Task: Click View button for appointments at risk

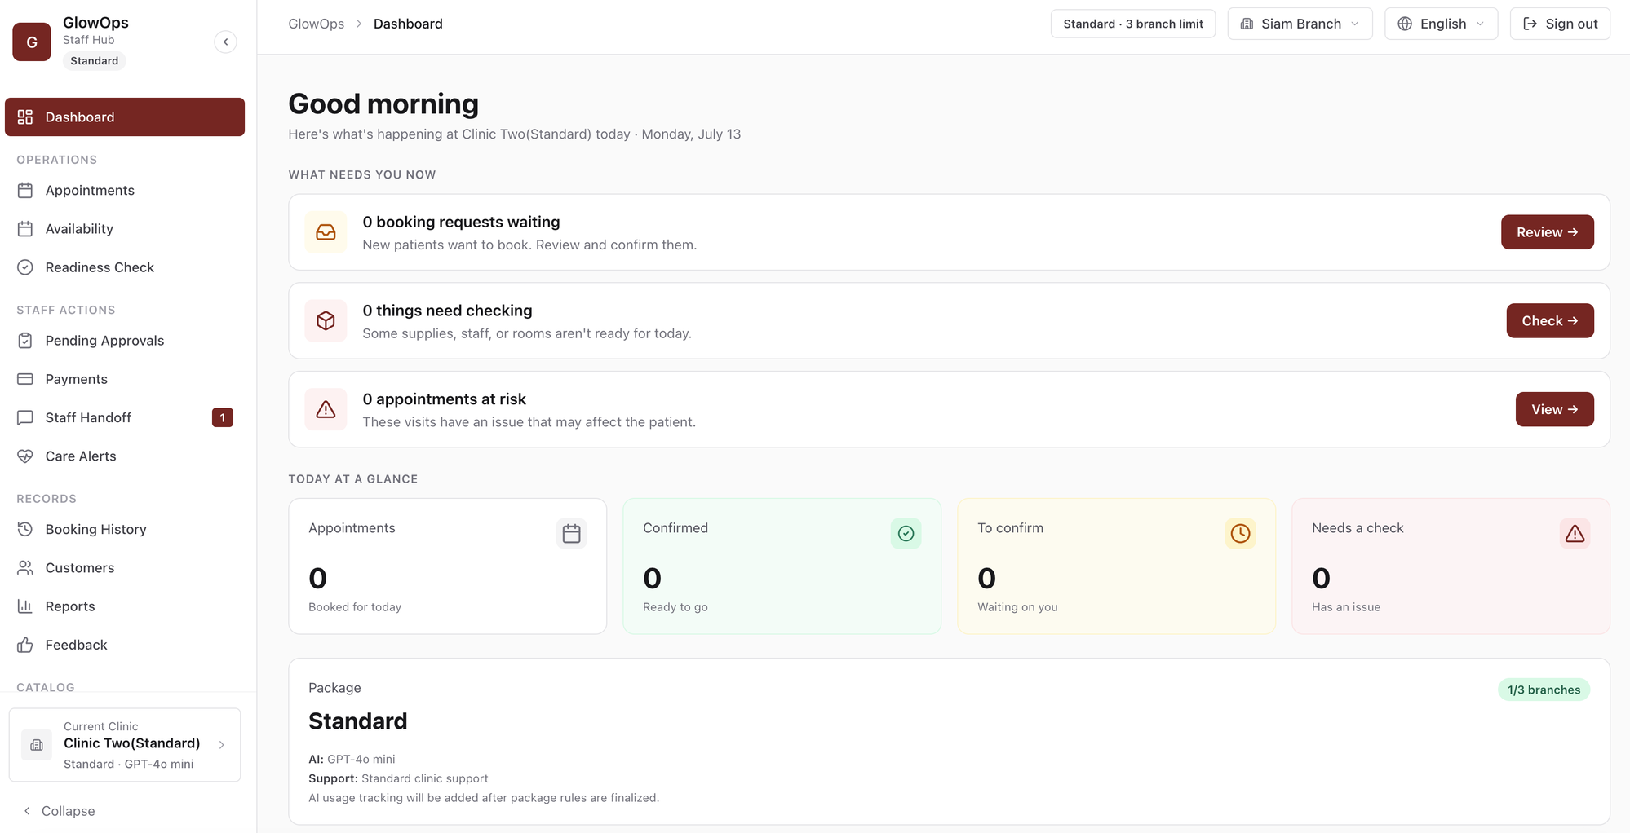Action: [x=1554, y=409]
